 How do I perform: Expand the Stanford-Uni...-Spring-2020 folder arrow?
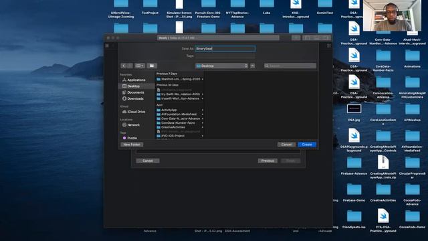click(x=202, y=79)
